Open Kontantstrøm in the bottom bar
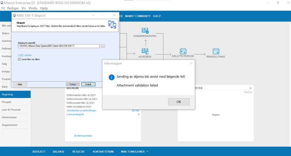 103,152
